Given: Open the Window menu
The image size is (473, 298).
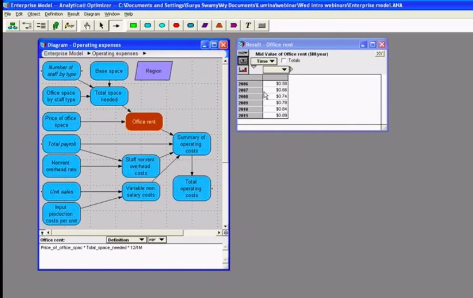Looking at the screenshot, I should coord(112,14).
